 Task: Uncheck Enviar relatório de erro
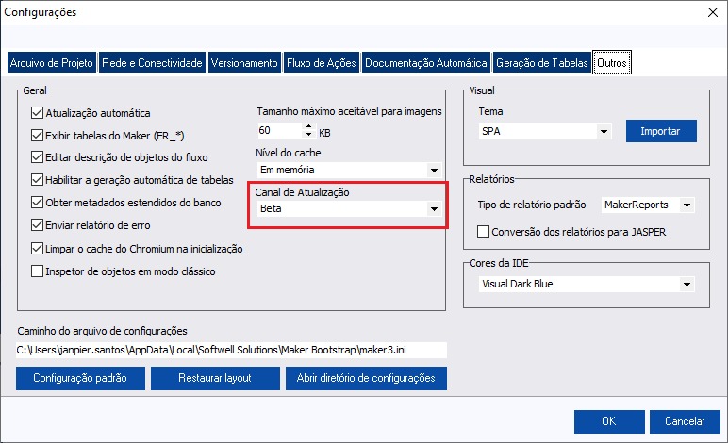point(38,225)
